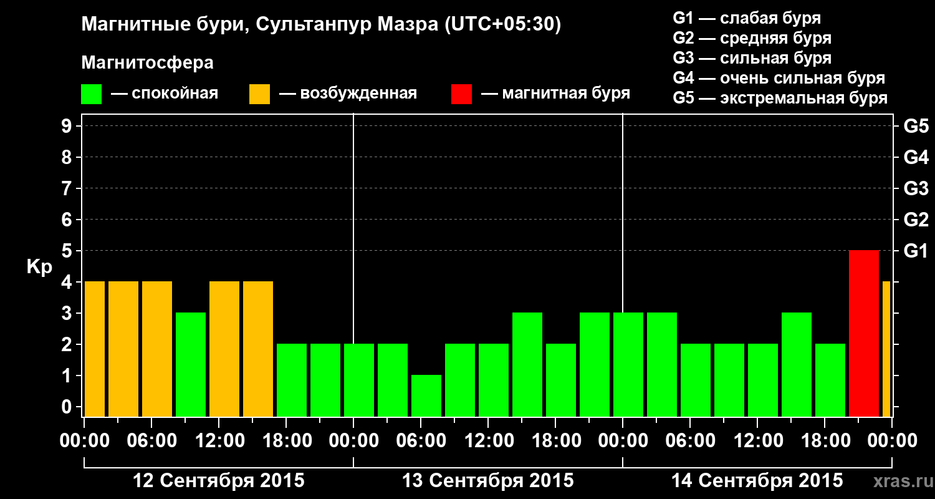The image size is (935, 499).
Task: Select the lone green Kp 1 bar
Action: (426, 396)
